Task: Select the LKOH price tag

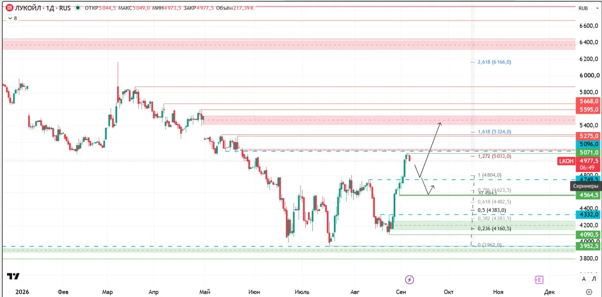Action: (566, 161)
